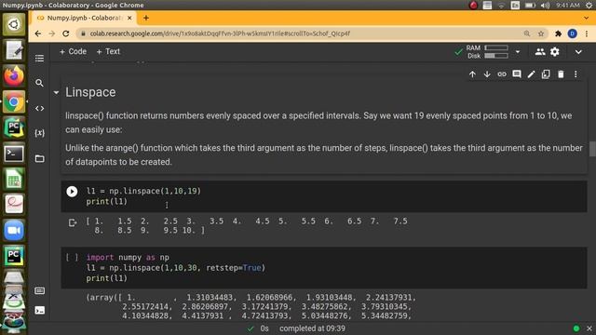Open Chrome three-dot menu

point(587,33)
